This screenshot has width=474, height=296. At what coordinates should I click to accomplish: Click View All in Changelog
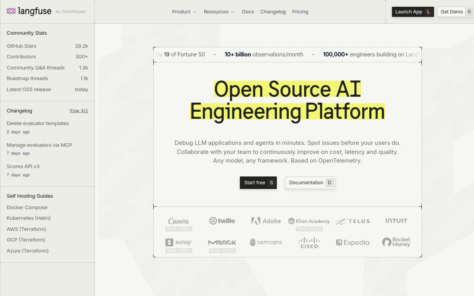[x=79, y=111]
